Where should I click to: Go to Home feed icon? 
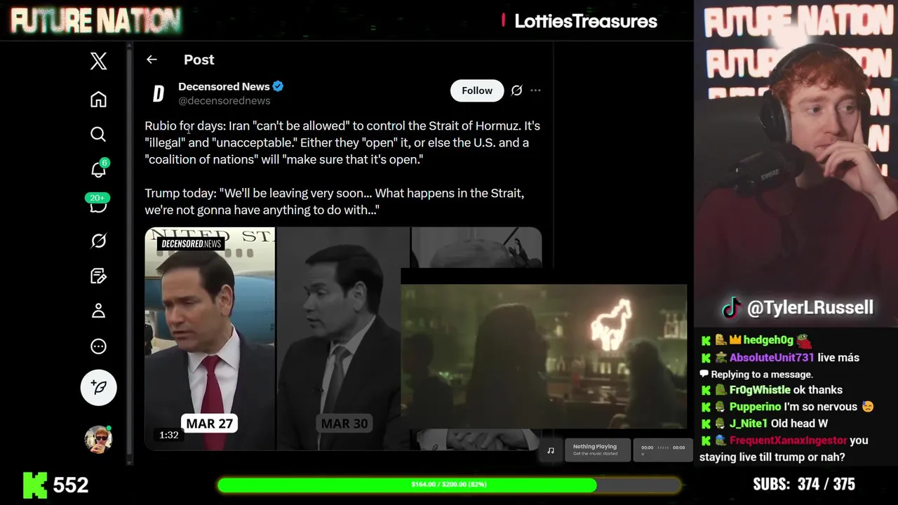[x=98, y=99]
